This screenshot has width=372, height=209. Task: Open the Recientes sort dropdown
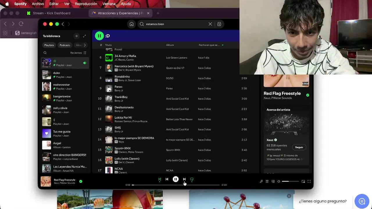coord(78,53)
